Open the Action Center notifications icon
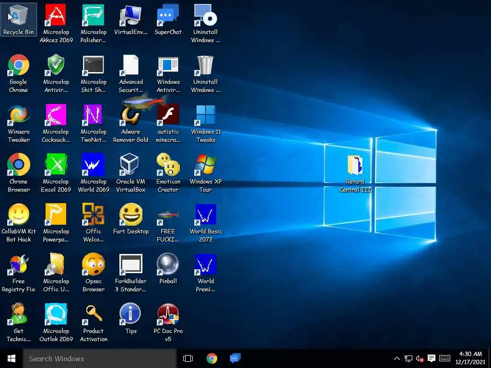Screen dimensions: 491x368 [x=432, y=358]
